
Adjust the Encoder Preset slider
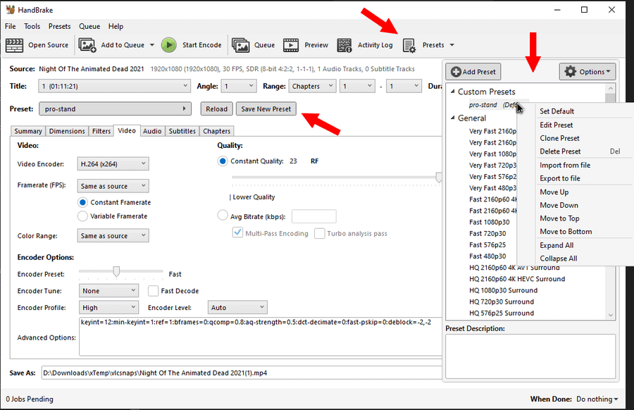(x=116, y=273)
